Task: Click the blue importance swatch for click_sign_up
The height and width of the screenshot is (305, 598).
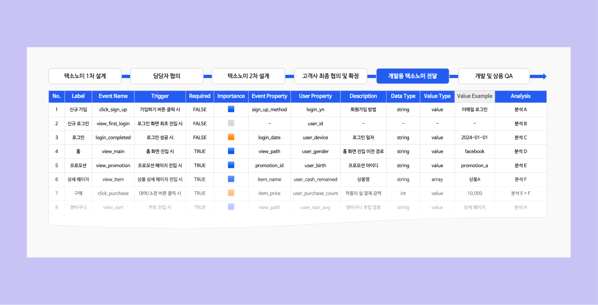Action: click(x=231, y=109)
